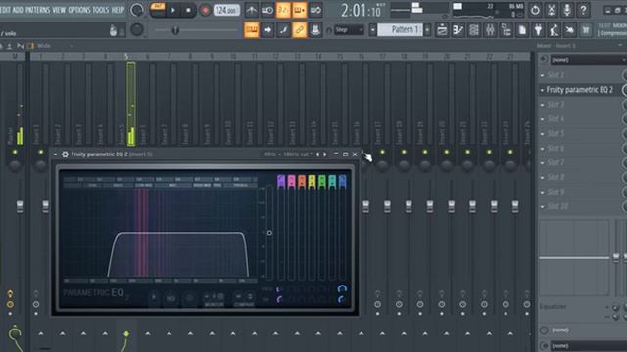Select the purple EQ band token
This screenshot has width=627, height=352.
pos(281,181)
